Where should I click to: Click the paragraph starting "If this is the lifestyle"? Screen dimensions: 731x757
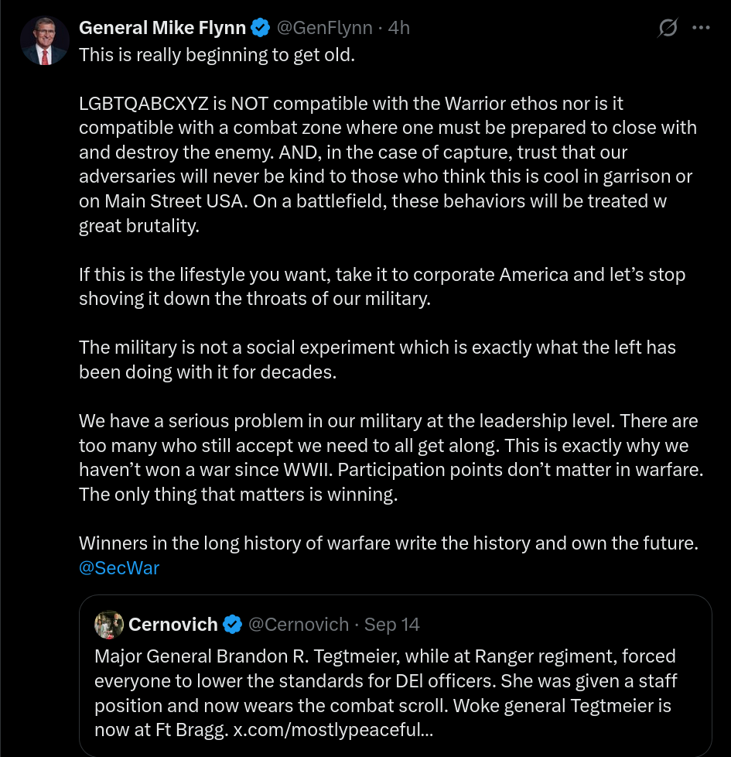381,286
